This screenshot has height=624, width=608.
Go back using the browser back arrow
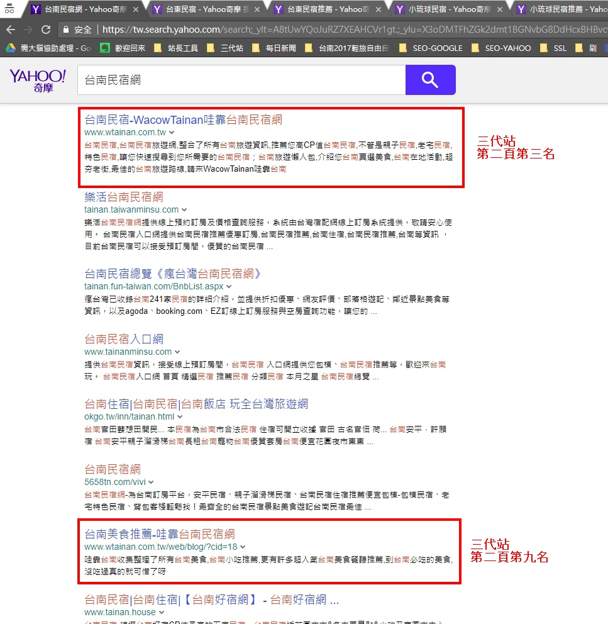pyautogui.click(x=11, y=30)
